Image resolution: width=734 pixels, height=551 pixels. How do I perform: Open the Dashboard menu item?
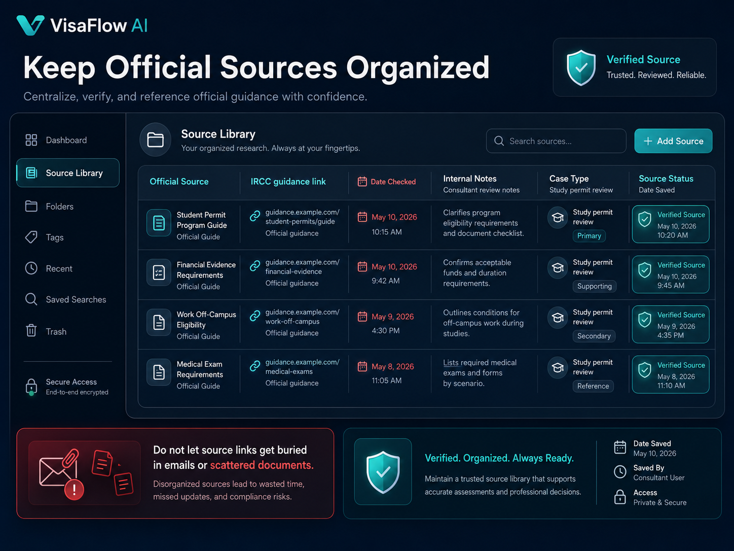click(x=68, y=140)
